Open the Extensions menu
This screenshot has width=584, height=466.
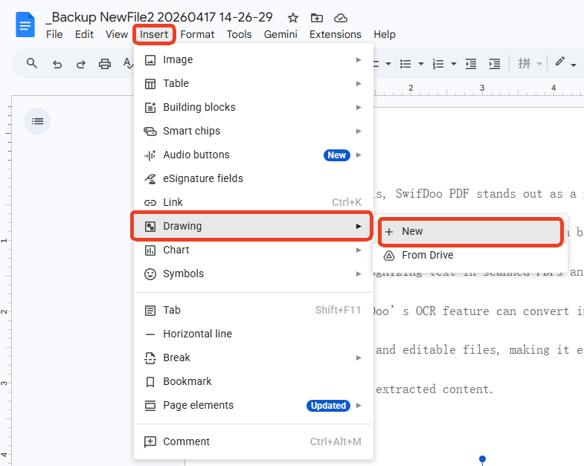(336, 34)
